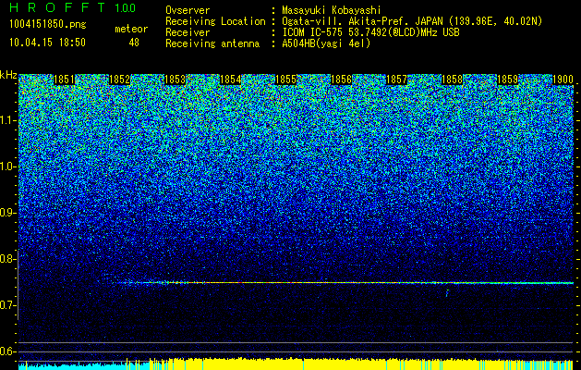Click the 1852 time marker
This screenshot has width=581, height=370.
point(120,80)
